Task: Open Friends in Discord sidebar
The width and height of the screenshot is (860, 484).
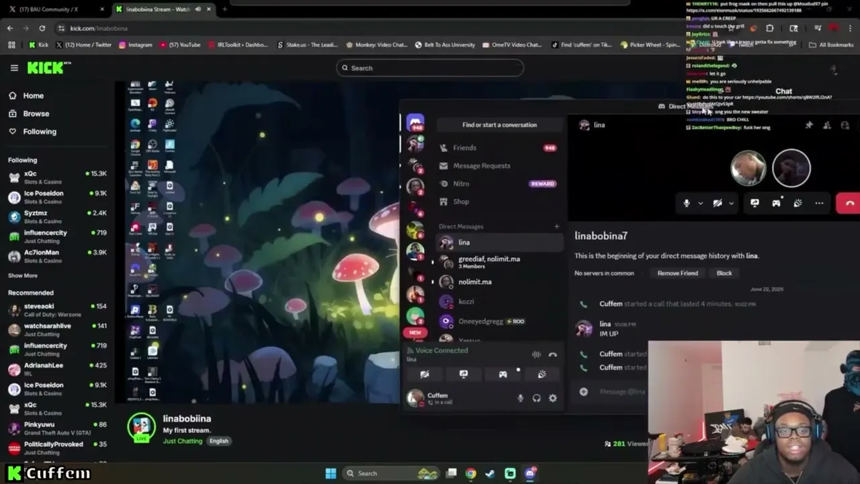Action: pyautogui.click(x=499, y=148)
